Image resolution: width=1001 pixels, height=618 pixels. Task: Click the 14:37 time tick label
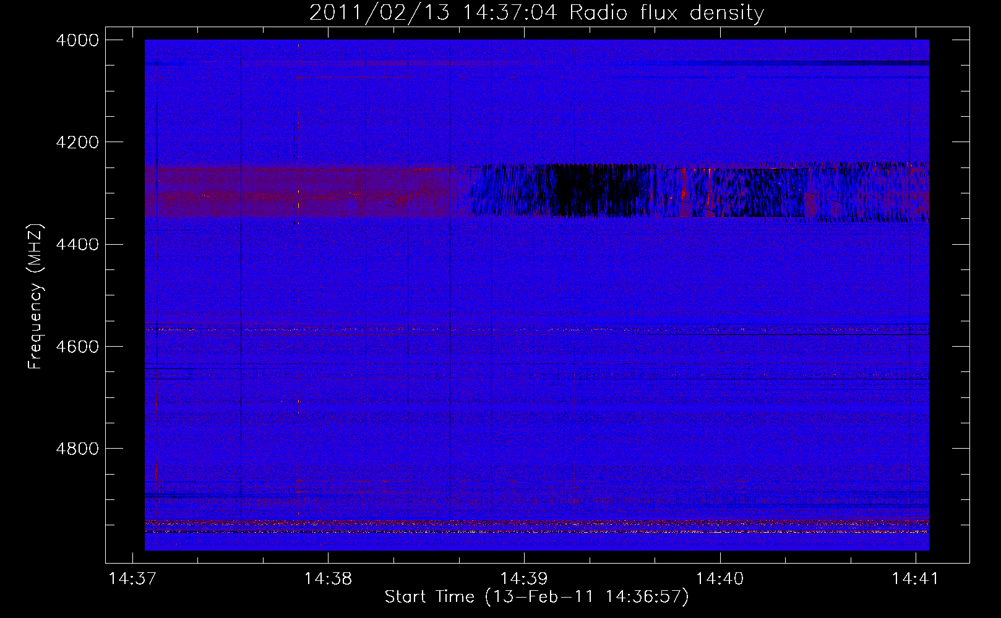pyautogui.click(x=132, y=579)
